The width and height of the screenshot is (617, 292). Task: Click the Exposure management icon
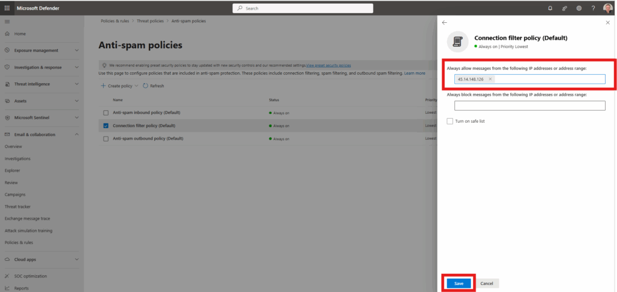coord(7,51)
